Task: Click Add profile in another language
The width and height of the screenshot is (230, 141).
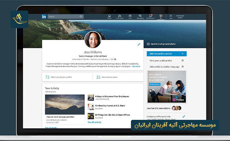Action: tap(165, 67)
